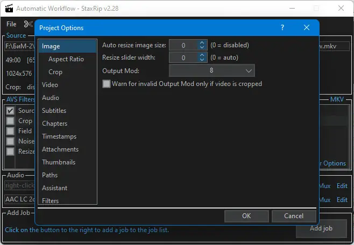
Task: Click the StaxRip clapperboard app icon
Action: click(7, 8)
